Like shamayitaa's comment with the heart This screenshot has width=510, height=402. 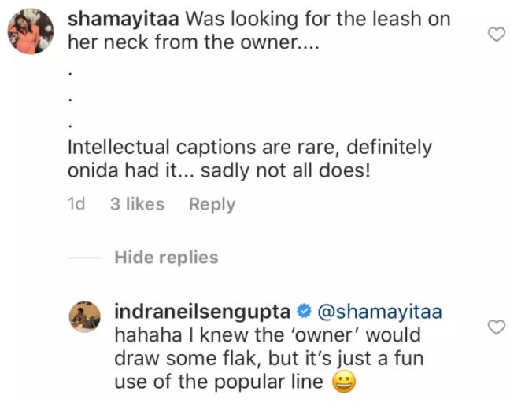(496, 34)
